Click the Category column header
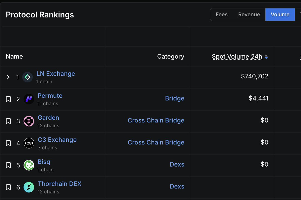The width and height of the screenshot is (301, 200). pyautogui.click(x=171, y=57)
